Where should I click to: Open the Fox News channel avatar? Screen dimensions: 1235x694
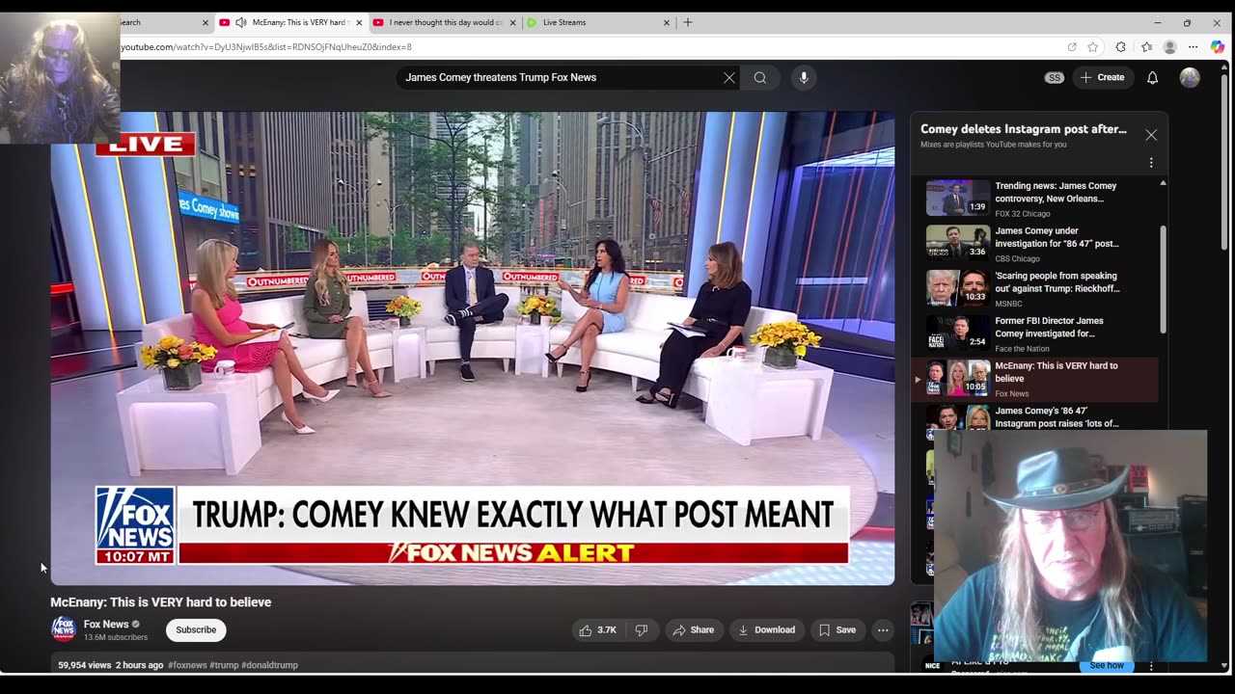[64, 629]
